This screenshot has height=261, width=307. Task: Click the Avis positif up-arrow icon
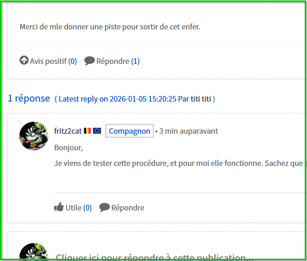click(x=24, y=61)
